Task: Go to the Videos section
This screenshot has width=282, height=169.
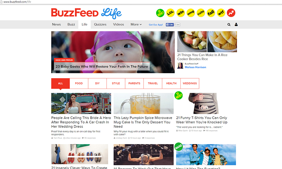Action: [119, 24]
